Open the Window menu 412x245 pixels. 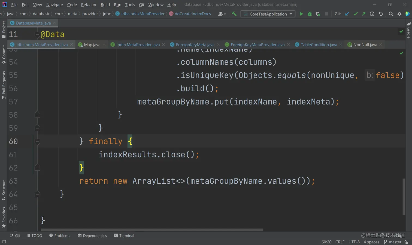[x=156, y=5]
